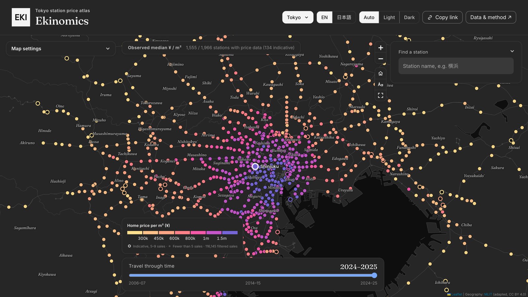Click the Hachioji map label

(x=58, y=181)
